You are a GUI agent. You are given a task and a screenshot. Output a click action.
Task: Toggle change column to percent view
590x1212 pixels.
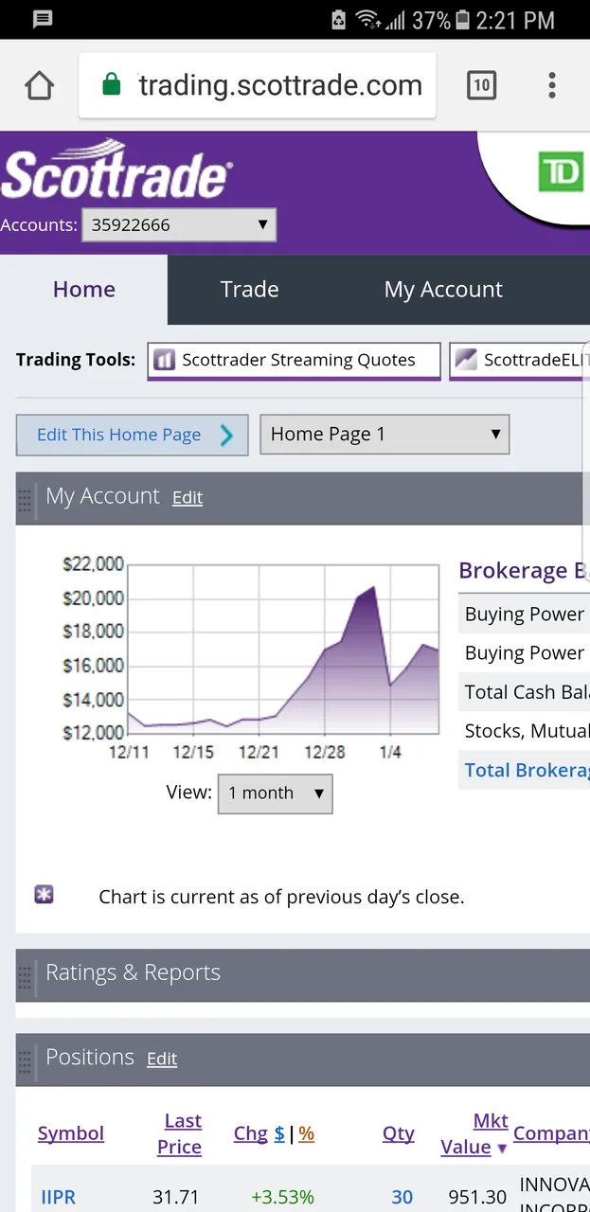pos(306,1133)
